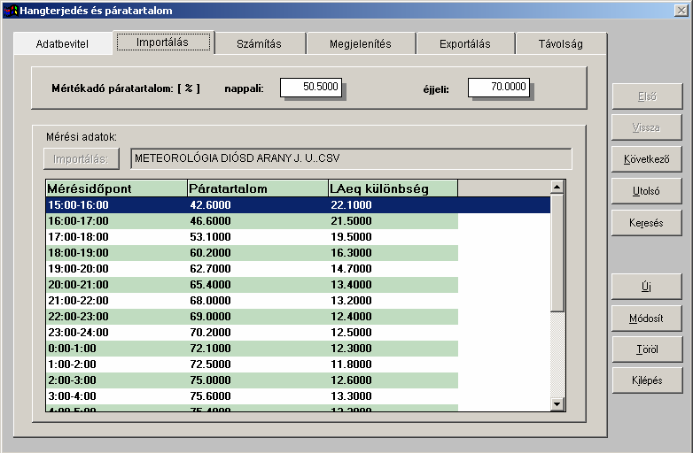Click the humidity value 60.2000
Screen dimensions: 693x453
(210, 253)
